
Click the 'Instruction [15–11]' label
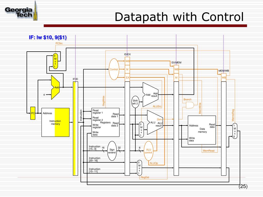[95, 170]
